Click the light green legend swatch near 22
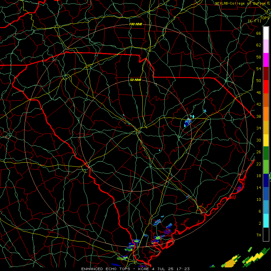This screenshot has height=271, width=271. click(266, 167)
